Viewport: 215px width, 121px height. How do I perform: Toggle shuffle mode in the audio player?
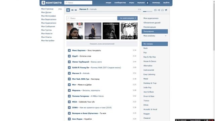tap(159, 10)
